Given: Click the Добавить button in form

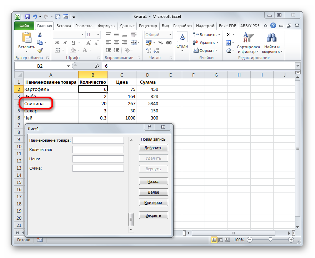Looking at the screenshot, I should (x=153, y=148).
